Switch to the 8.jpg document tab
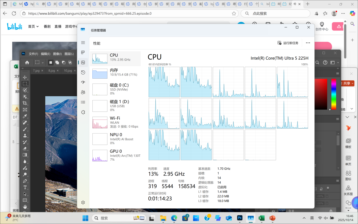This screenshot has width=358, height=224. [x=51, y=71]
